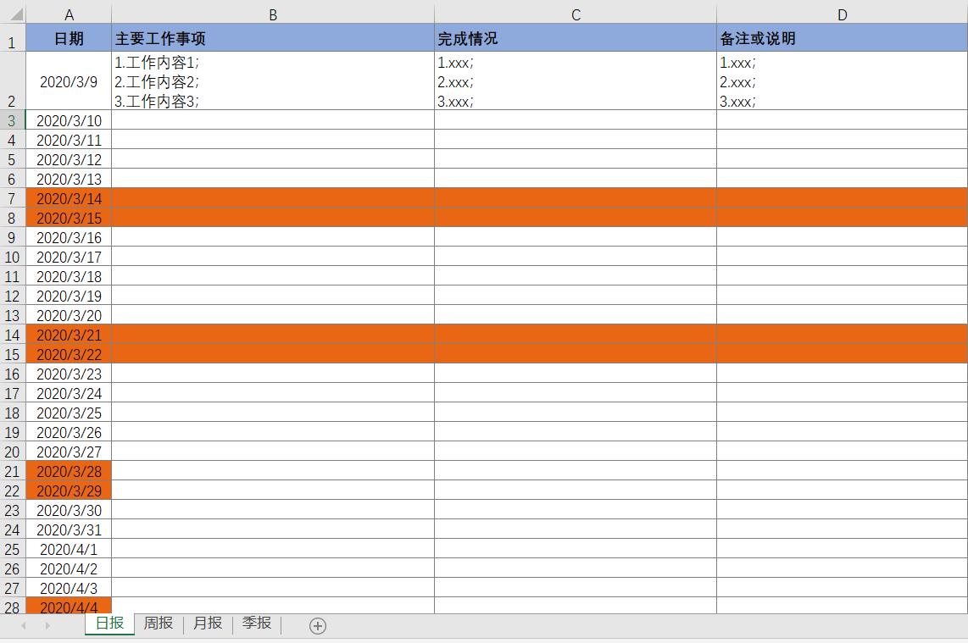Click the 日期 header cell
Image resolution: width=968 pixels, height=643 pixels.
click(x=69, y=38)
